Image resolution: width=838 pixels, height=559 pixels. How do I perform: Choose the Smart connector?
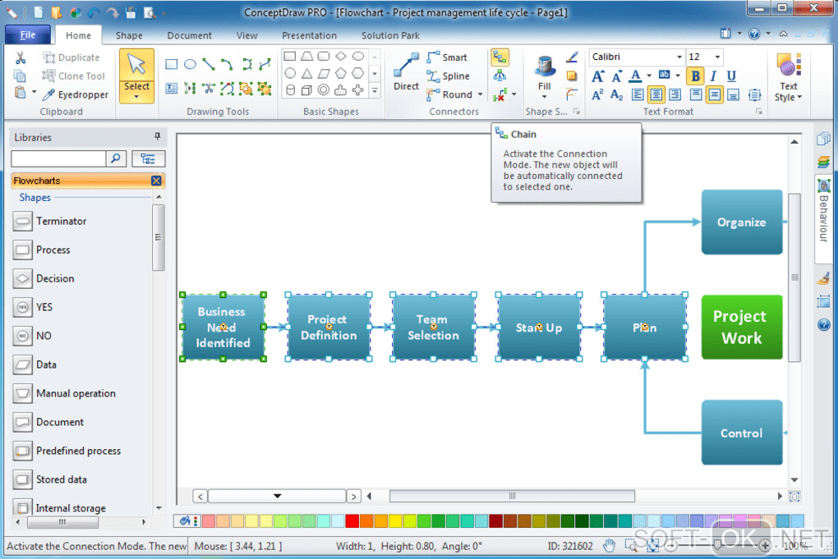click(447, 57)
